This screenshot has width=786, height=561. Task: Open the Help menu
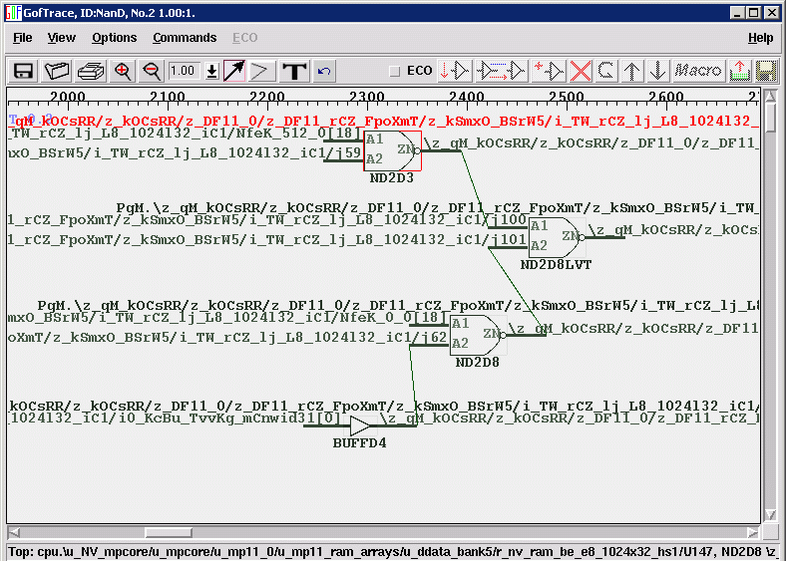pyautogui.click(x=760, y=38)
